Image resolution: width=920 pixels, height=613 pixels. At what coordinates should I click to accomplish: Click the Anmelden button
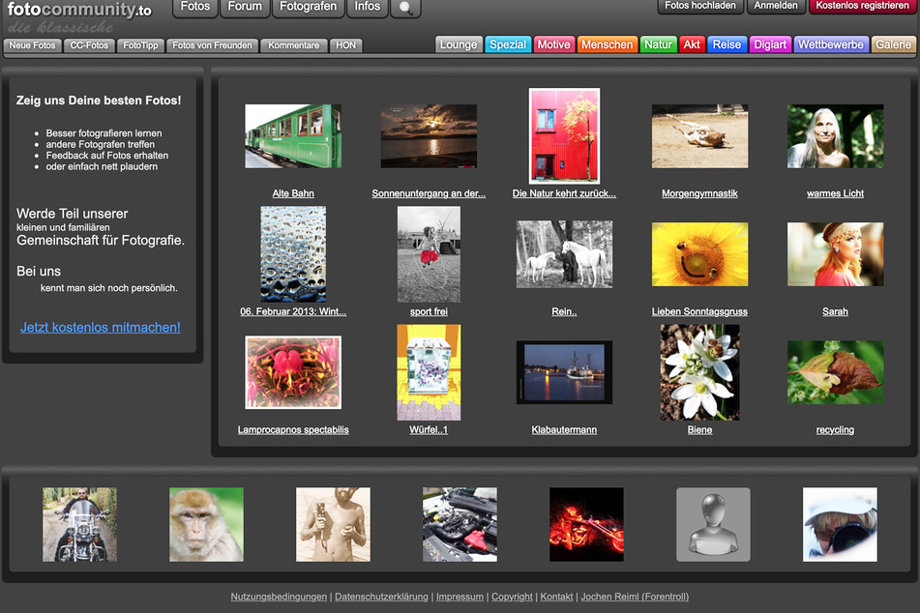tap(776, 6)
